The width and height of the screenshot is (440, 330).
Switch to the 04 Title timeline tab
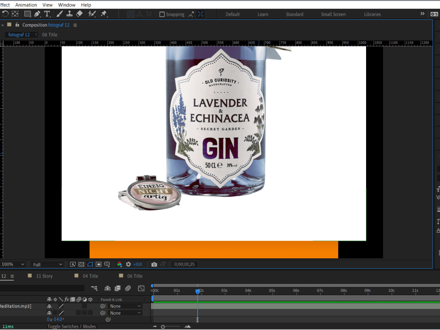pos(90,276)
